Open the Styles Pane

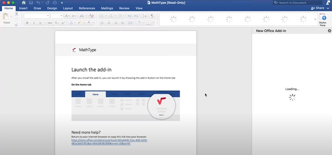(x=322, y=20)
